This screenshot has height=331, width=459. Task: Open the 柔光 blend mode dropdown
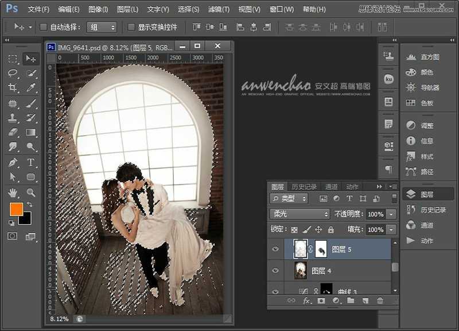(300, 214)
